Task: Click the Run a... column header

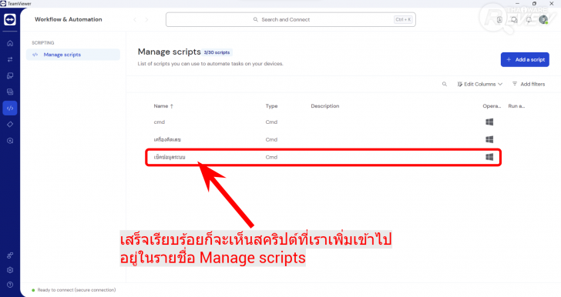Action: point(516,105)
